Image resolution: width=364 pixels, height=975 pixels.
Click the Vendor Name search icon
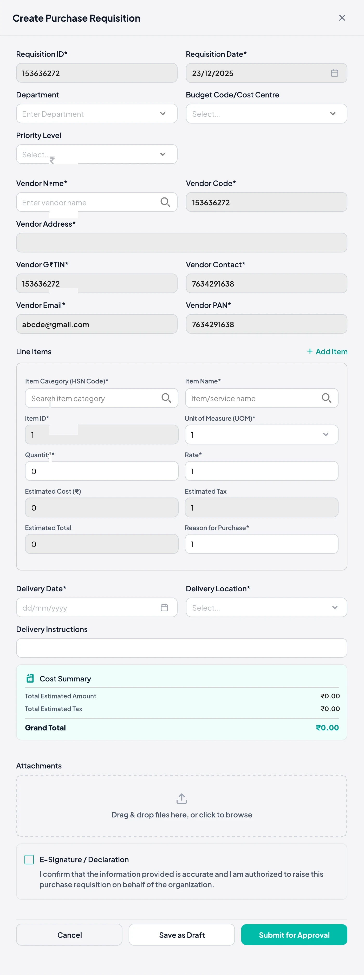click(165, 202)
